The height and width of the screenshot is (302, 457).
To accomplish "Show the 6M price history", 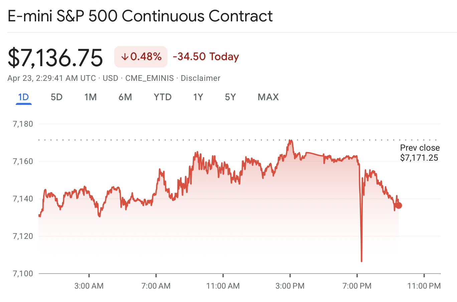I will coord(125,97).
